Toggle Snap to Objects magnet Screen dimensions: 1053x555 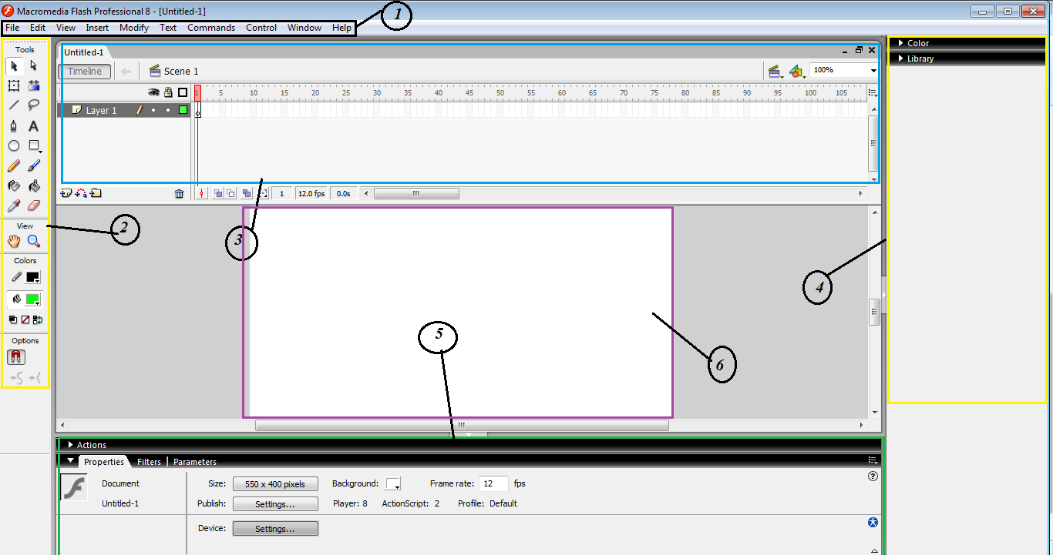coord(16,357)
